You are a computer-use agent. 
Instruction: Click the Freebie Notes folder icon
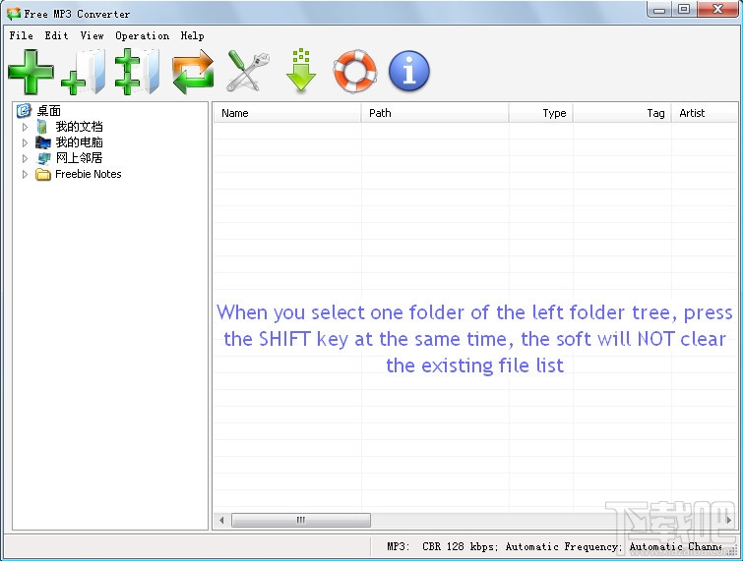point(43,174)
